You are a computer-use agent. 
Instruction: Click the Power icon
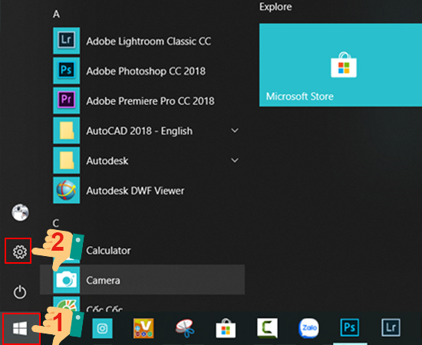[20, 292]
